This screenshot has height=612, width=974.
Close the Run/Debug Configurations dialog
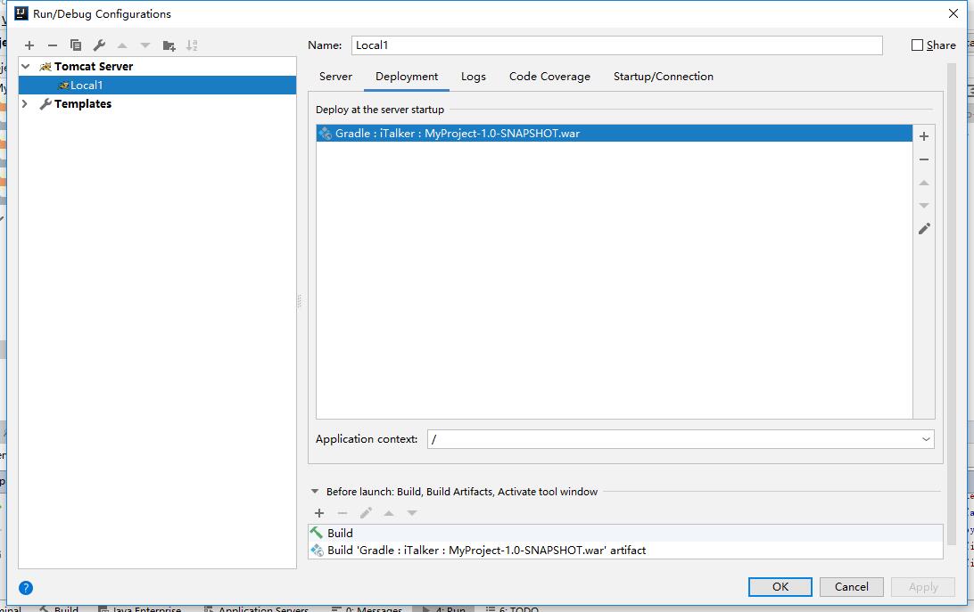[x=953, y=13]
